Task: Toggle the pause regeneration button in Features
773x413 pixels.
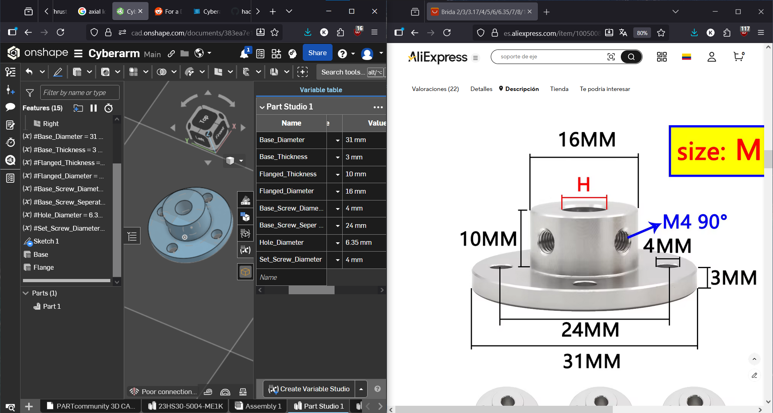Action: tap(93, 108)
